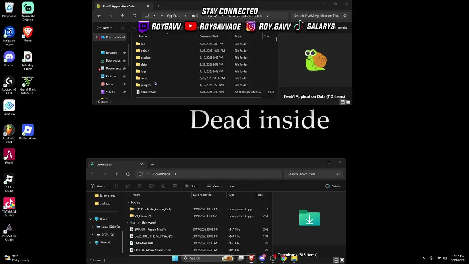Go back in the FiveM Application Data window
Image resolution: width=469 pixels, height=264 pixels.
99,15
